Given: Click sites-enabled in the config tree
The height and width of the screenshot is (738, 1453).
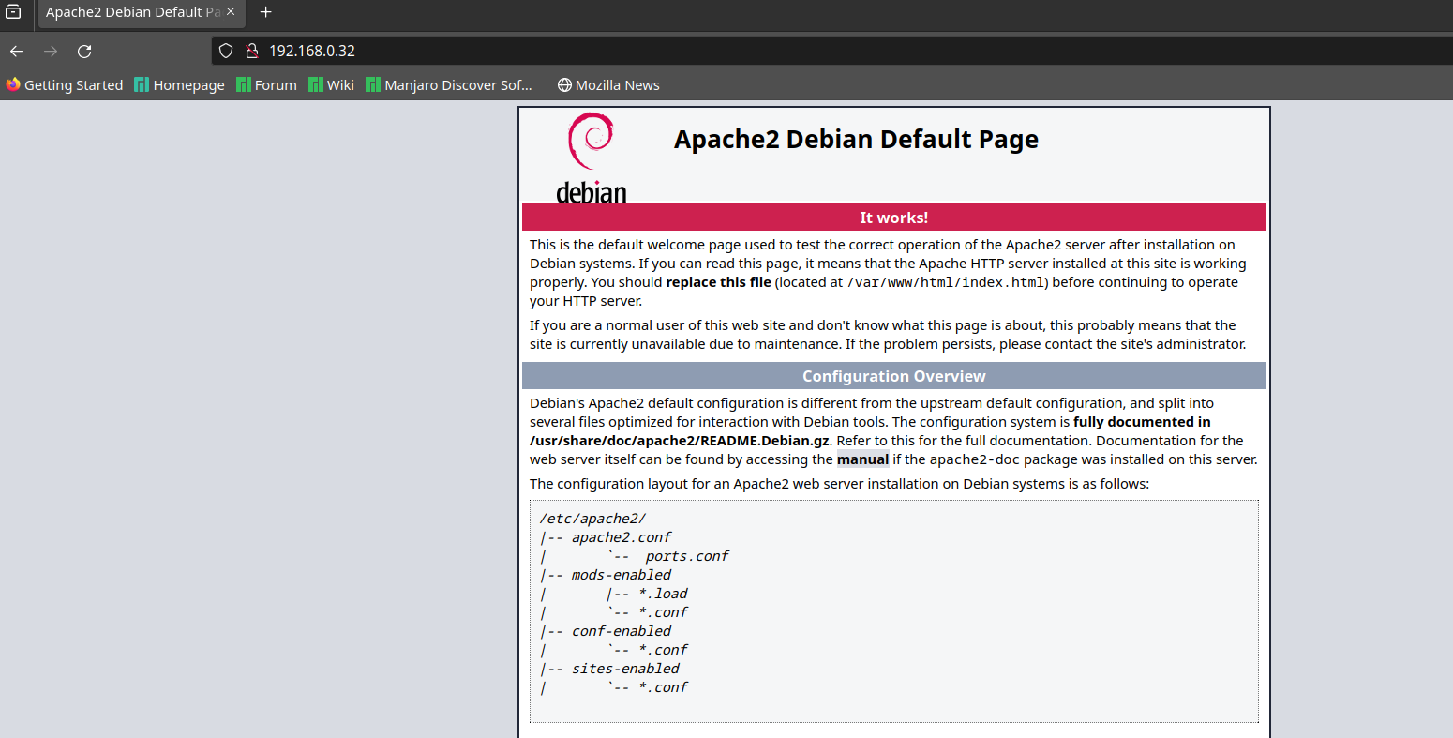Looking at the screenshot, I should point(625,669).
